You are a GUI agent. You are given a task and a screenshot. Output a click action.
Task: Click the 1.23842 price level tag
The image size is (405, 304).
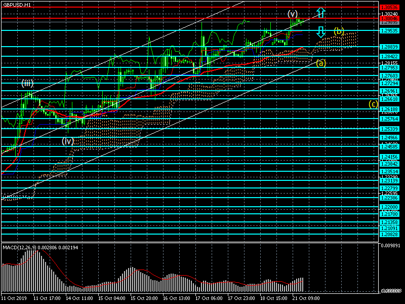[390, 164]
